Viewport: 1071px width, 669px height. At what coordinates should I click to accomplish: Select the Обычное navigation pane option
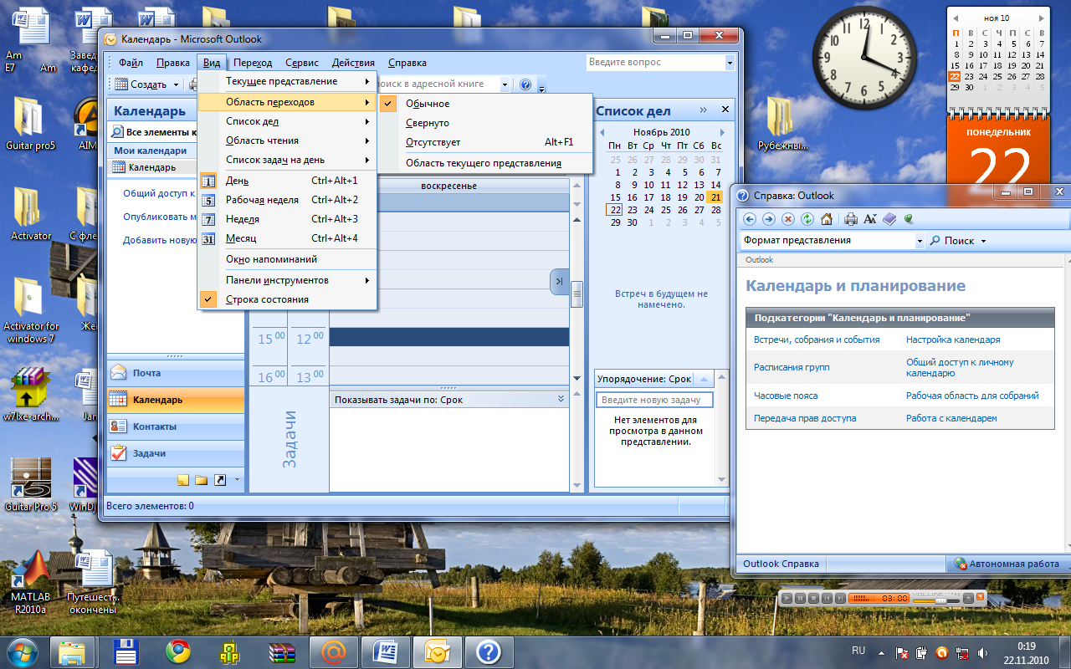pos(485,104)
